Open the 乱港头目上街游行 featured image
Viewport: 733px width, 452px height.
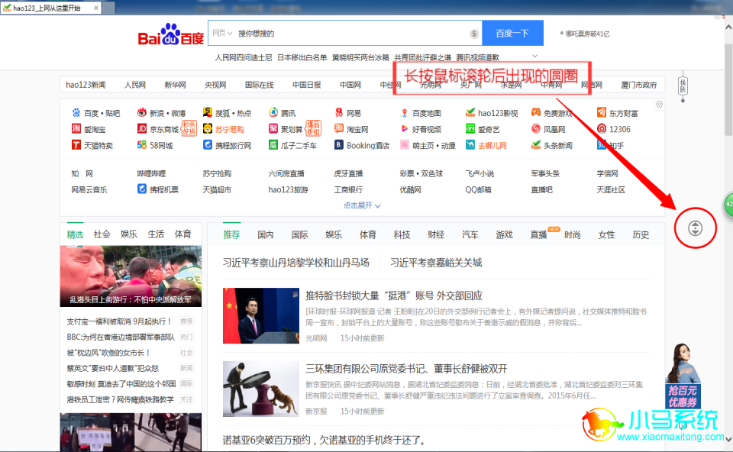pyautogui.click(x=131, y=276)
